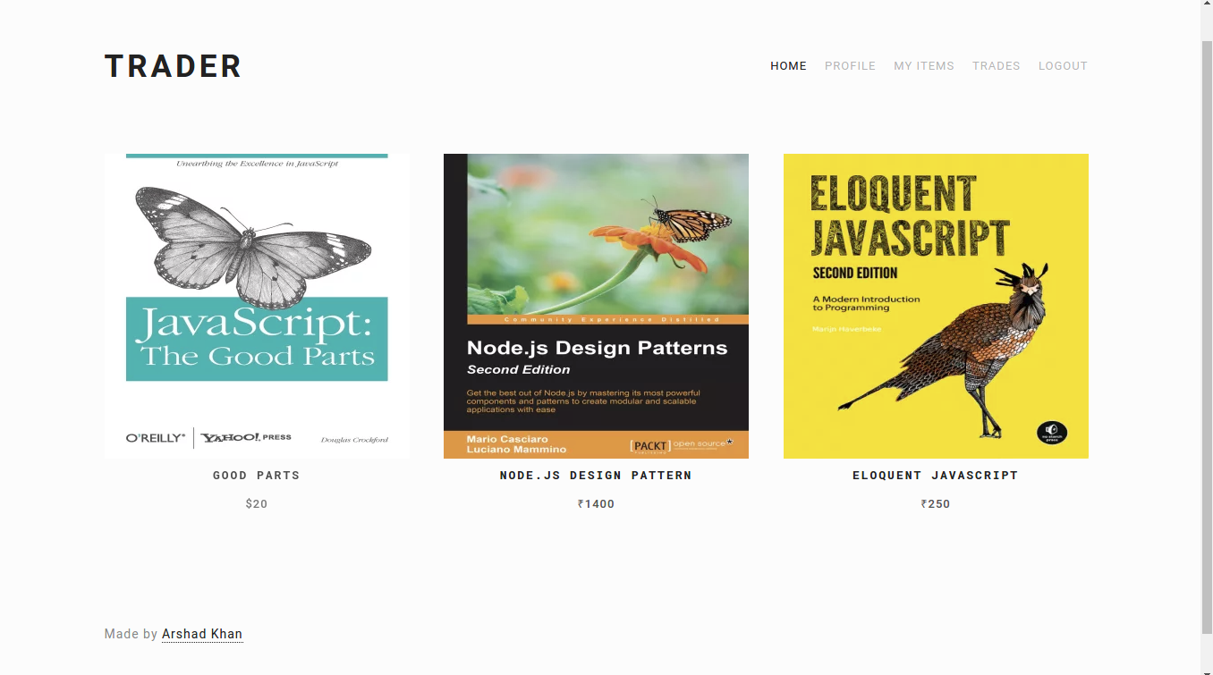
Task: Open MY ITEMS in navigation
Action: pyautogui.click(x=923, y=66)
